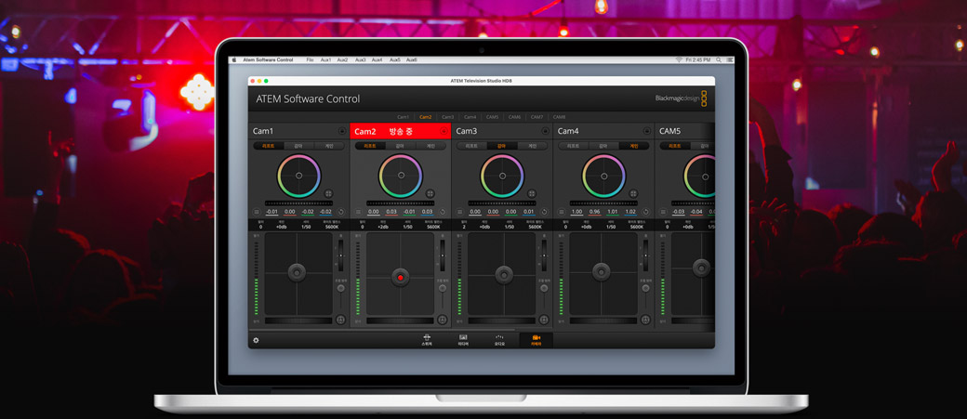This screenshot has height=419, width=967.
Task: Jump to Cam1 in the camera selector row
Action: coord(403,116)
